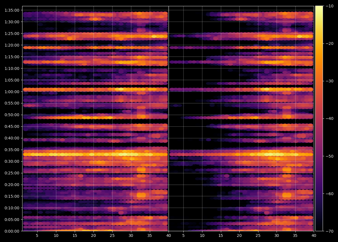Click the 5 x-axis label of left plot
Screen dimensions: 338x242
coord(37,235)
